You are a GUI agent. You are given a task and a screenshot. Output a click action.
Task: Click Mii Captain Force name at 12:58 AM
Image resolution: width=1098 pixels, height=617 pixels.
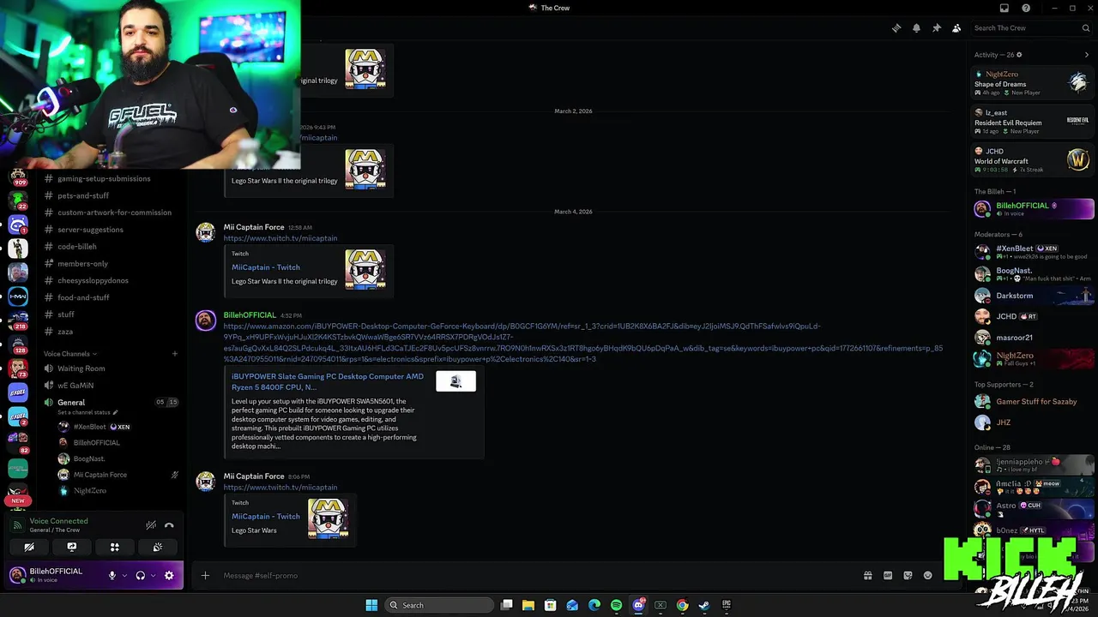coord(254,227)
